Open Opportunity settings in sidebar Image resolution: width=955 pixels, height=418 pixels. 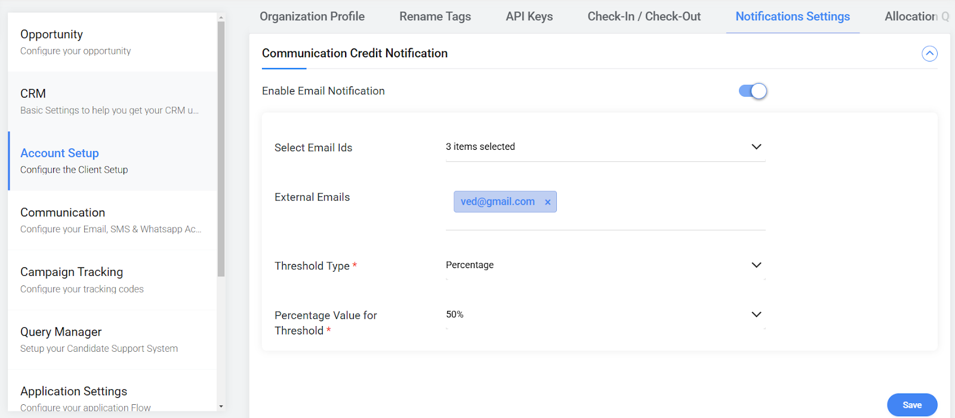[x=112, y=42]
